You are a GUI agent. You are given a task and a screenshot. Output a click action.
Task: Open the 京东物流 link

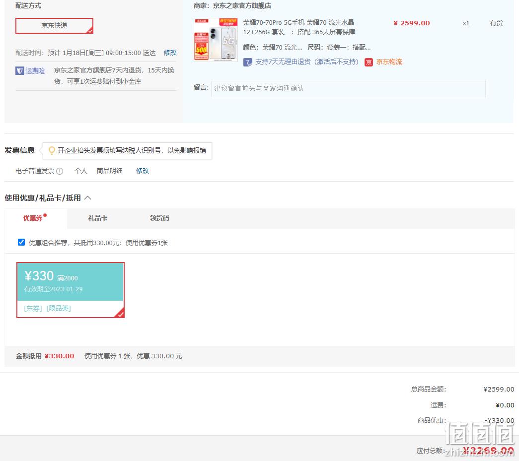[389, 62]
